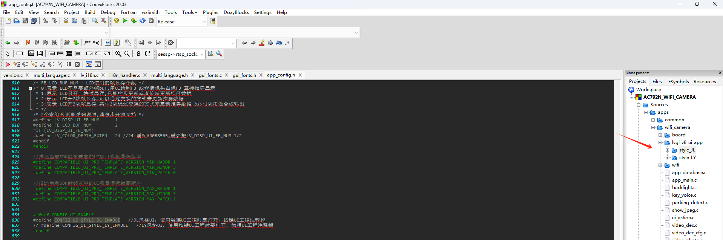Toggle bookmark with the red flag icon
723x240 pixels.
tap(28, 43)
